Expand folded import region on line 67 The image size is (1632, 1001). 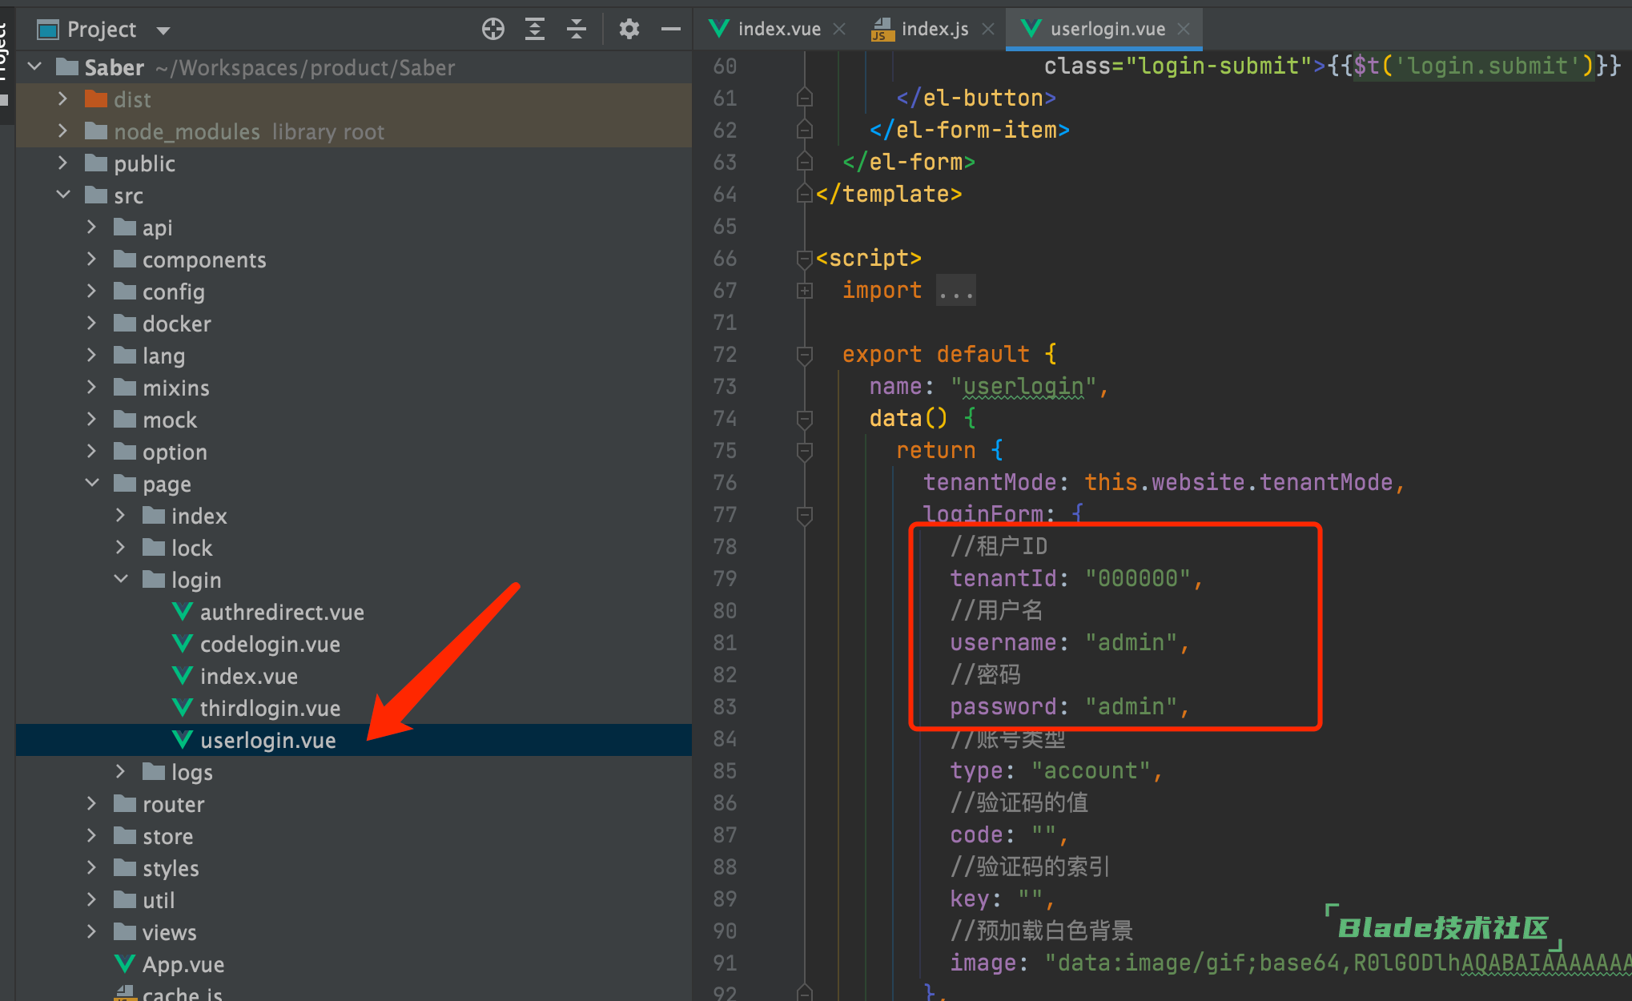click(x=805, y=291)
